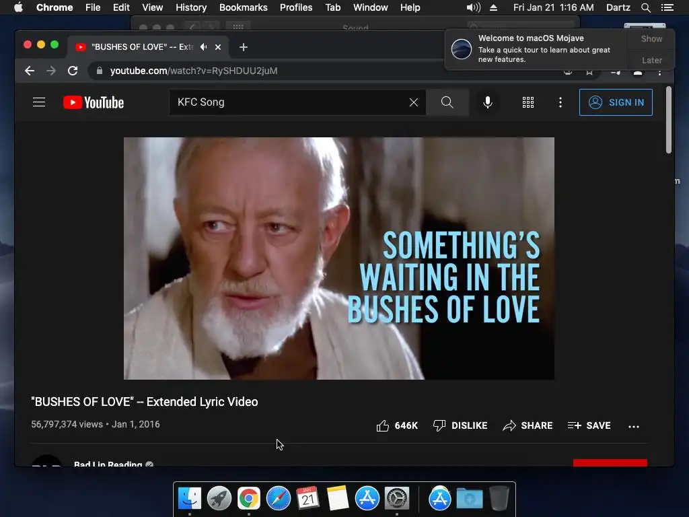Open Bad Lip Reading channel link
Viewport: 689px width, 517px height.
point(108,464)
